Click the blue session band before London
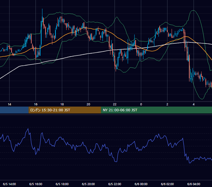Viewport: 212px width, 187px height. (14, 110)
